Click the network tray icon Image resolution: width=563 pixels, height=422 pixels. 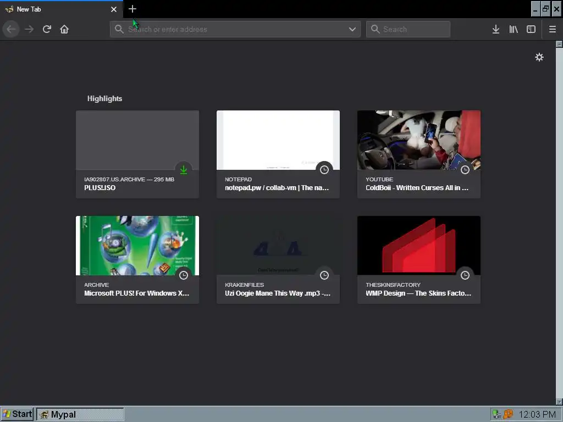coord(496,414)
